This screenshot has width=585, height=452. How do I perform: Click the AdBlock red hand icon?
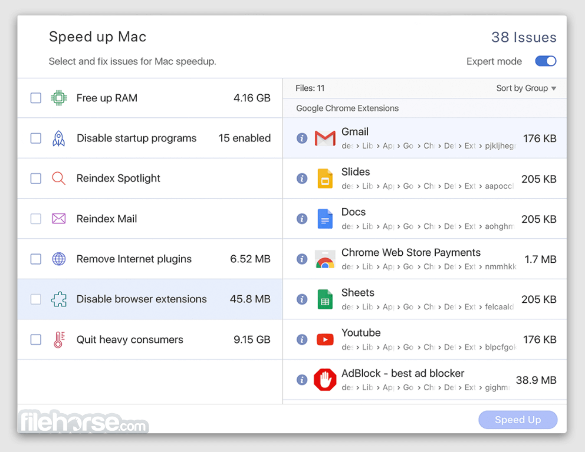(x=325, y=380)
